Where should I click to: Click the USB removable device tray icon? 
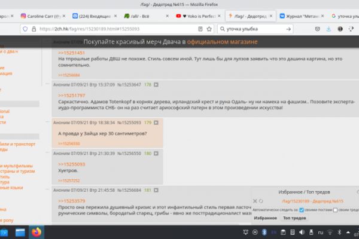point(311,232)
